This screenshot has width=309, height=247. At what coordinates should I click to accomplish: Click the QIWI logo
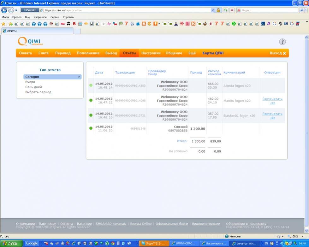(30, 42)
